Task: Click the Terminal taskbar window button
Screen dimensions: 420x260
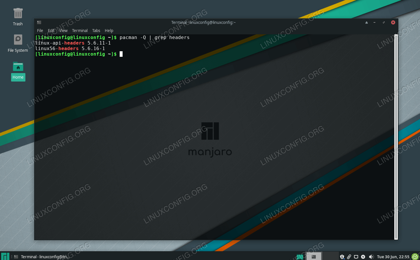Action: tap(41, 257)
